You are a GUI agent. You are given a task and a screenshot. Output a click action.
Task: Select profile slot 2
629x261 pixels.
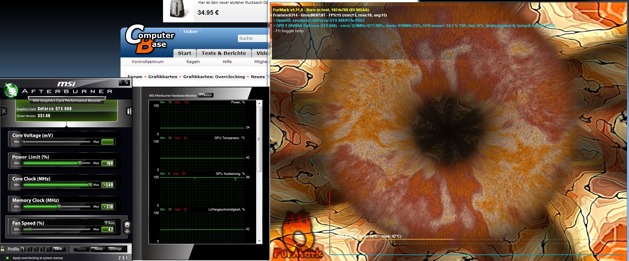pos(30,249)
